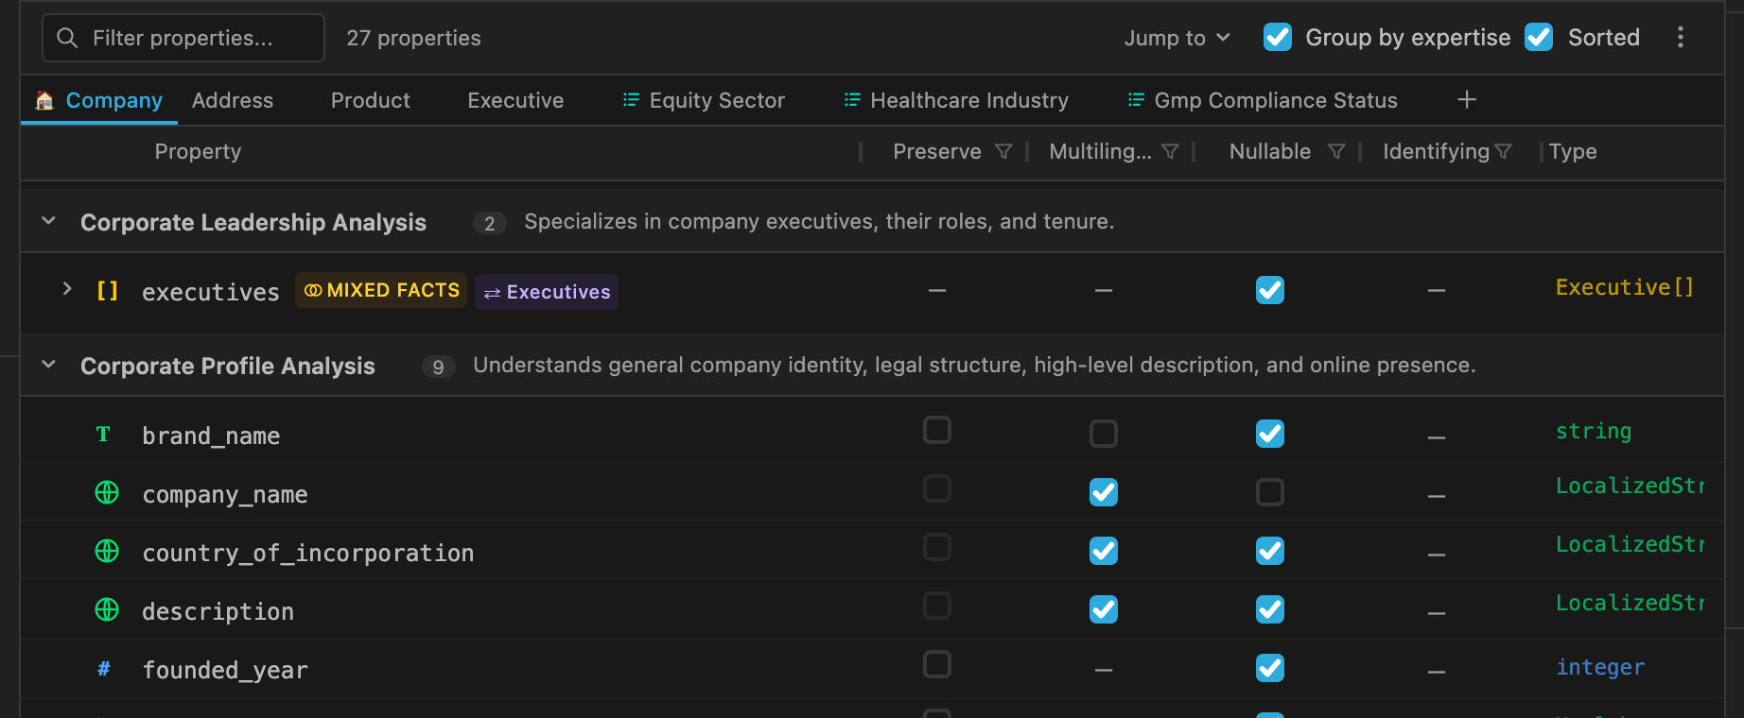Image resolution: width=1744 pixels, height=718 pixels.
Task: Uncheck Nullable for description
Action: tap(1270, 609)
